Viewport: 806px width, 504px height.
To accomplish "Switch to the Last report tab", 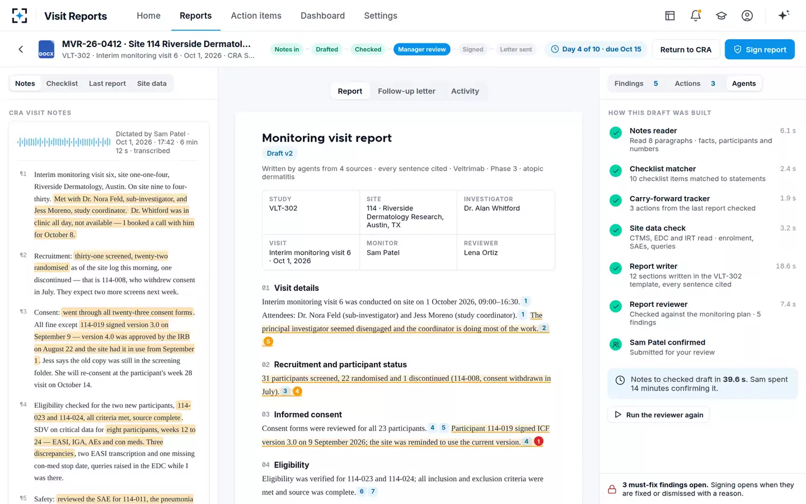I will tap(107, 83).
